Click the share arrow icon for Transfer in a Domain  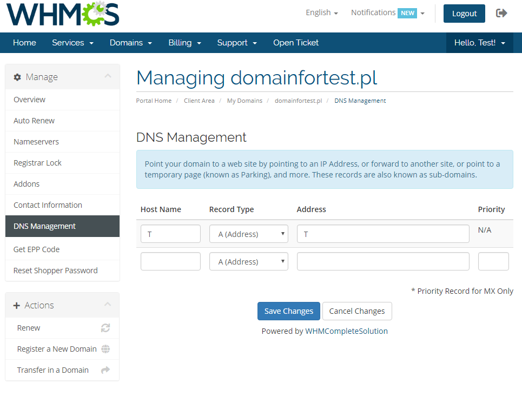point(105,370)
